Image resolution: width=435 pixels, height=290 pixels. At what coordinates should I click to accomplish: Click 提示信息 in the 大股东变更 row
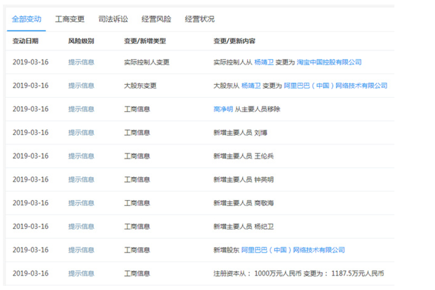pyautogui.click(x=81, y=86)
